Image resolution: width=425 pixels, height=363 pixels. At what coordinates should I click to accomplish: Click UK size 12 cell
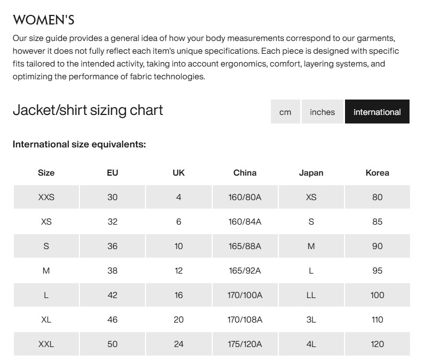point(179,270)
